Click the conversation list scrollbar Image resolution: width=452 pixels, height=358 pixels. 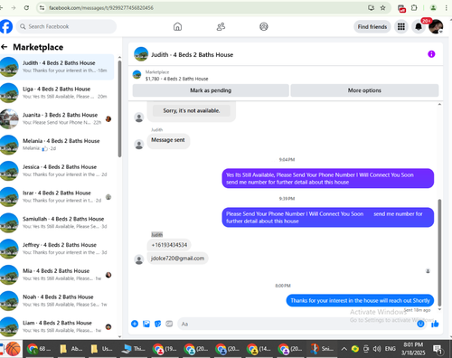coord(119,108)
